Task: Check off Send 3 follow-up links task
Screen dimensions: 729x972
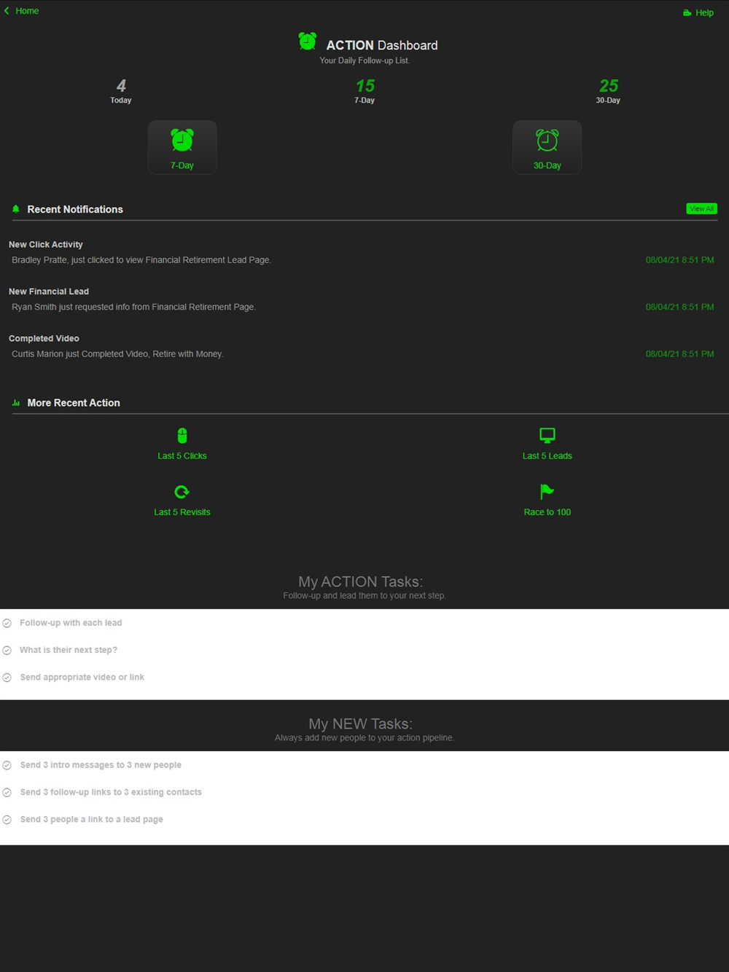Action: 7,793
